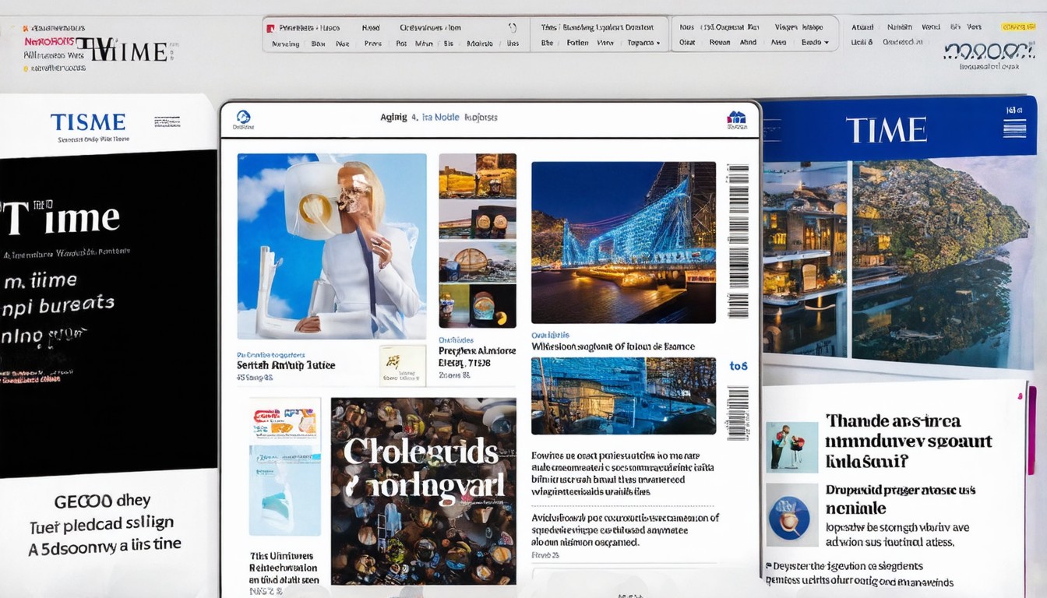This screenshot has width=1047, height=598.
Task: Click the yellow highlighted label at top right
Action: pyautogui.click(x=1018, y=27)
